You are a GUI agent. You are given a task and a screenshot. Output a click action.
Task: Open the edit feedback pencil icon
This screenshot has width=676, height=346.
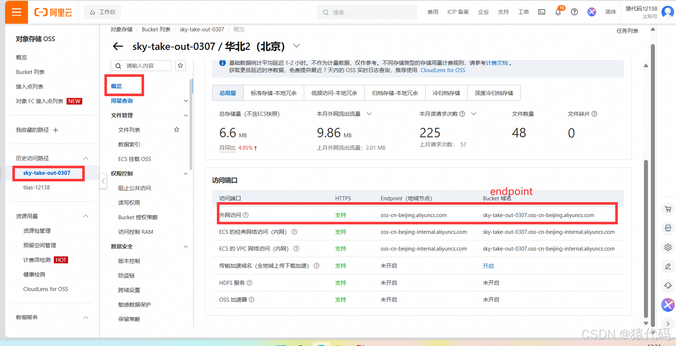click(668, 266)
